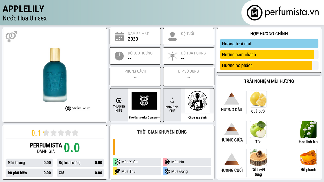
Task: Click the Trải nghiệm mùi hương heading
Action: (x=269, y=81)
